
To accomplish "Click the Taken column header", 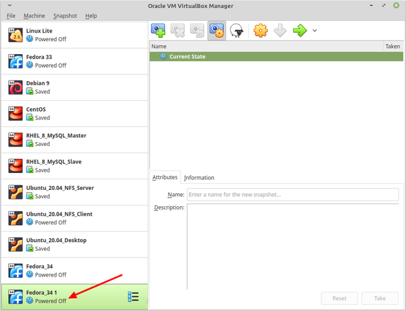I will pyautogui.click(x=392, y=47).
